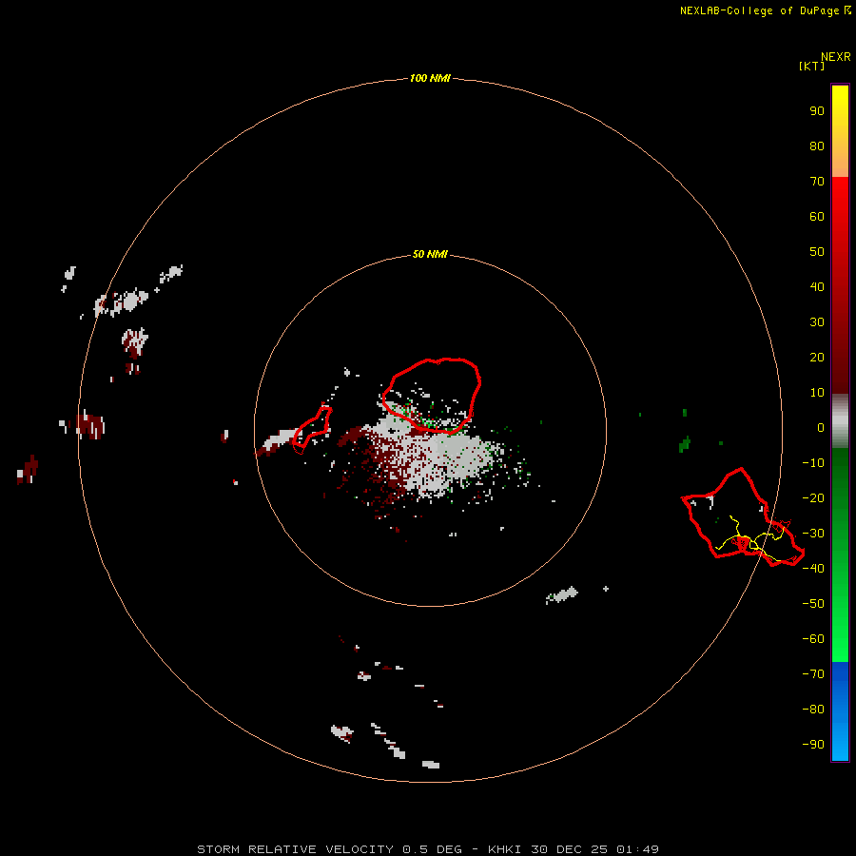Click the gray echo streak southeast of 50 NMI ring

562,594
